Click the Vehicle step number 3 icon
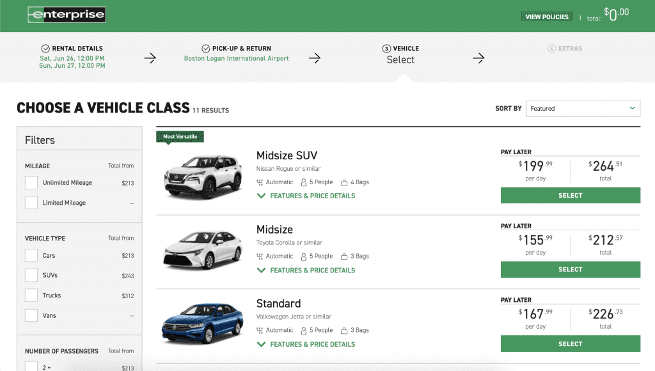This screenshot has width=655, height=371. click(x=386, y=49)
